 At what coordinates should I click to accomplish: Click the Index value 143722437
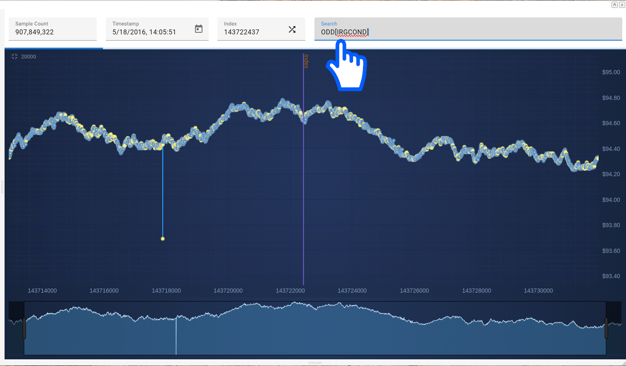241,32
